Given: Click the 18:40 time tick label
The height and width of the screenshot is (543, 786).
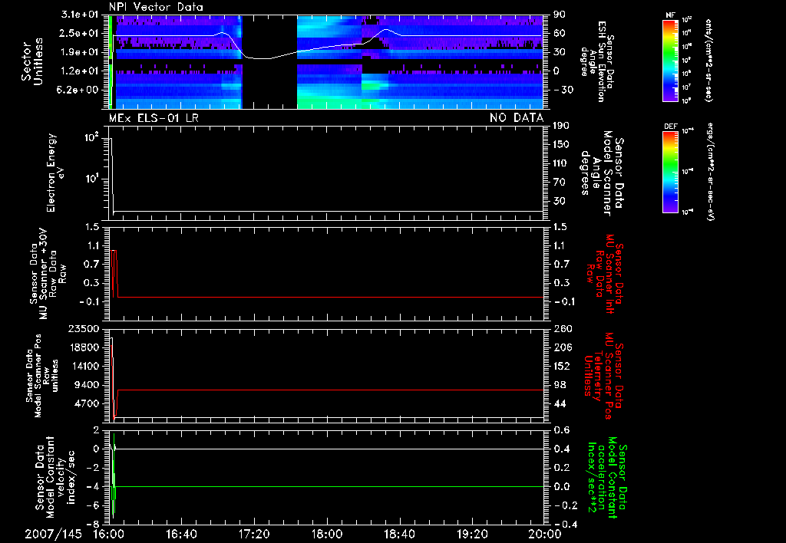Looking at the screenshot, I should [x=399, y=534].
